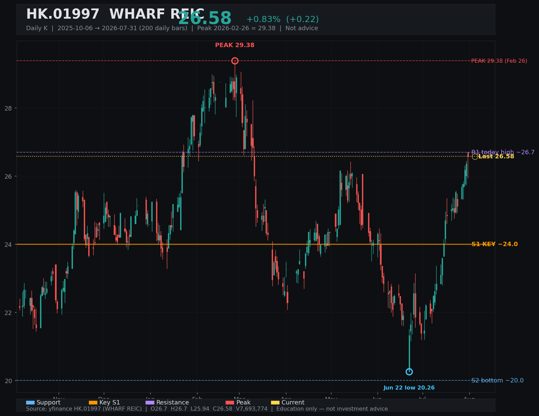The image size is (539, 416).
Task: Click the 28 y-axis tick label
Action: [x=8, y=108]
